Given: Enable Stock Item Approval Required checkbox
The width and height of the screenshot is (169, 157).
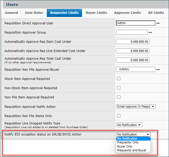Looking at the screenshot, I should 119,79.
